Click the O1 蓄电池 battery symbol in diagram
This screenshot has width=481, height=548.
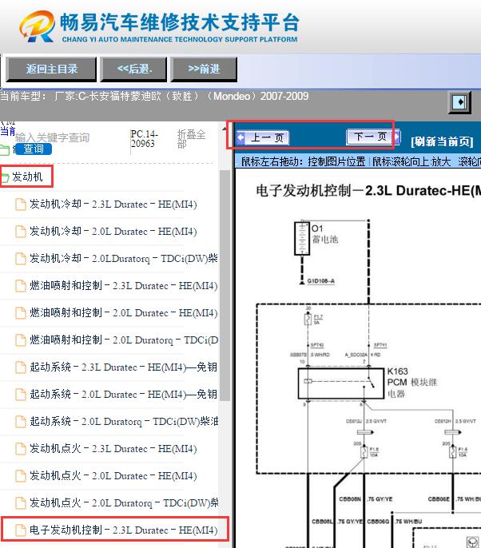302,238
